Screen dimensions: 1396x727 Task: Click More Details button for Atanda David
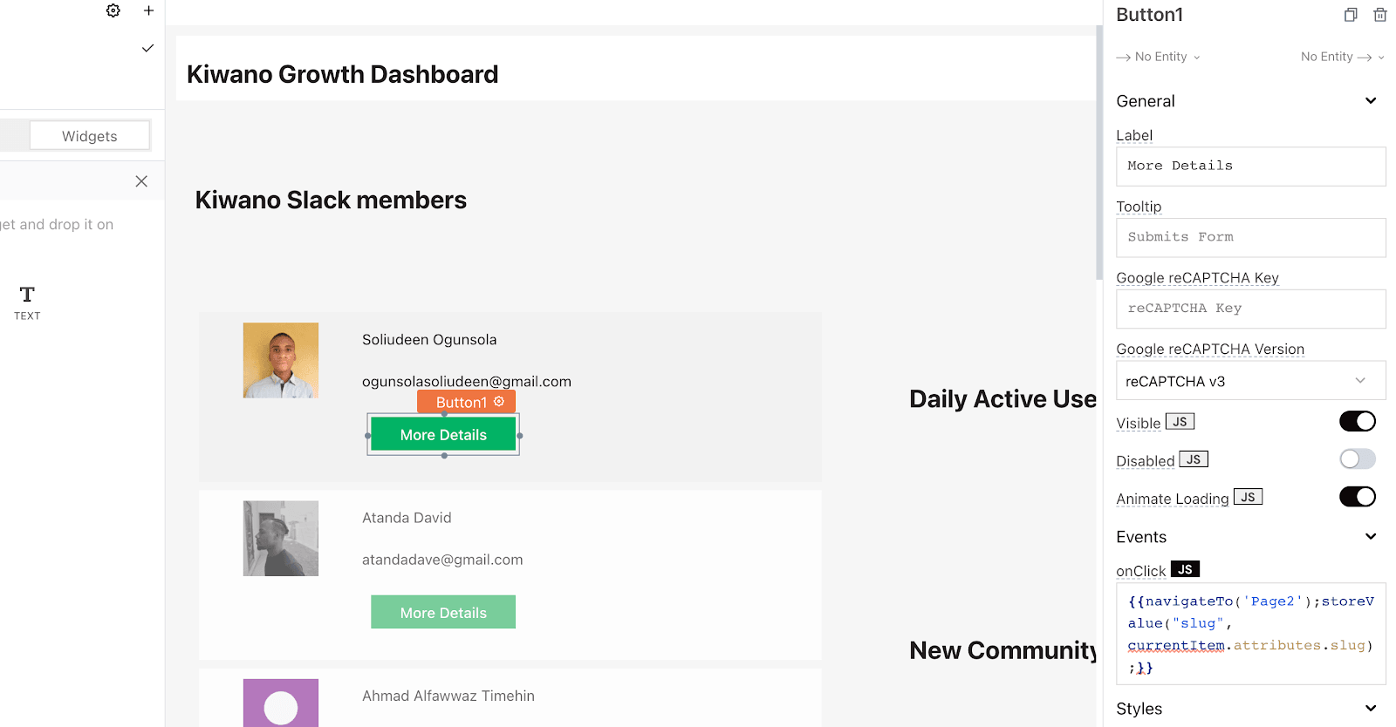(443, 613)
